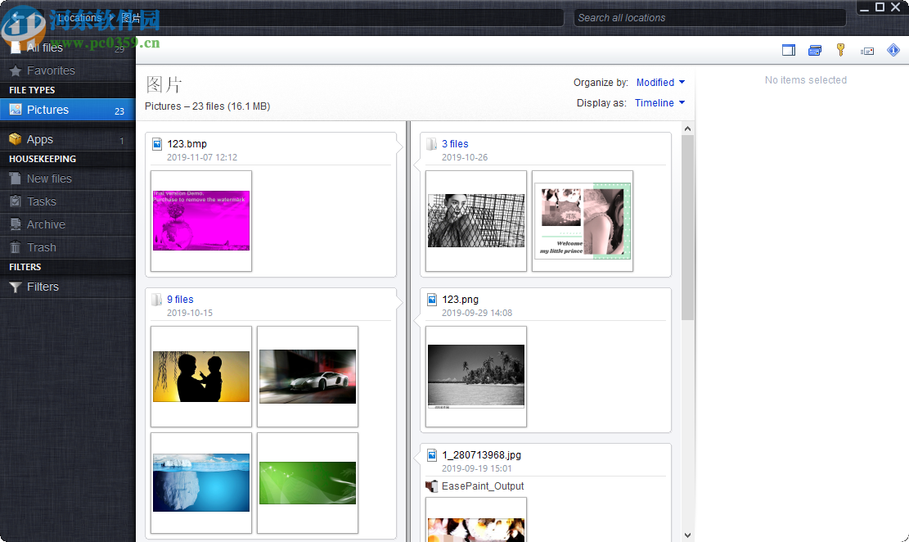Open Archive under Housekeeping
The image size is (909, 542).
67,224
